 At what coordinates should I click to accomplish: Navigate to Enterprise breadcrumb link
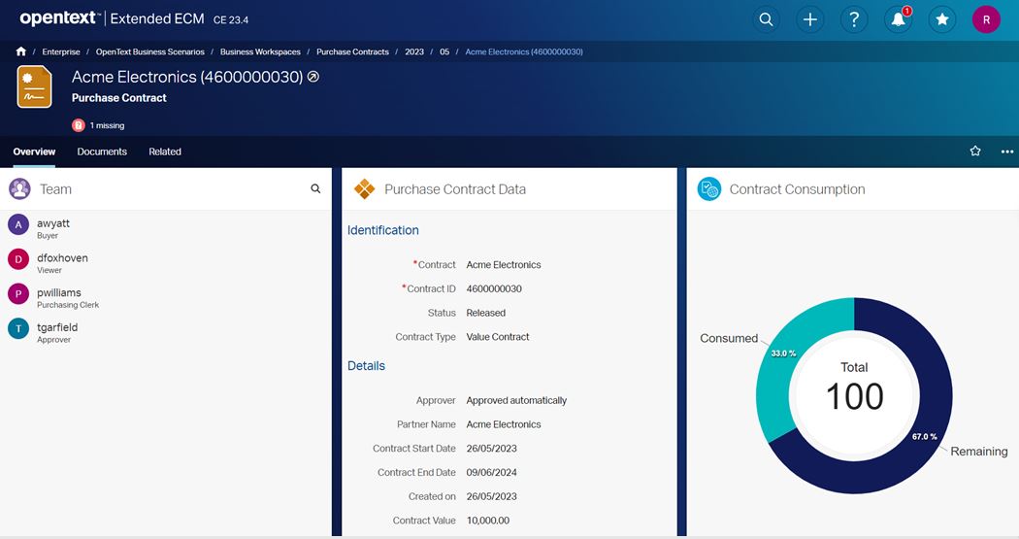(x=61, y=51)
